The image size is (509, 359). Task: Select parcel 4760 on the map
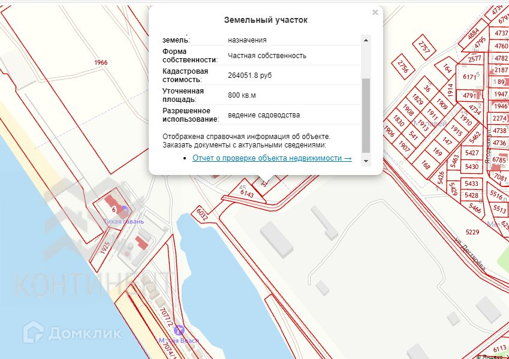point(501,46)
